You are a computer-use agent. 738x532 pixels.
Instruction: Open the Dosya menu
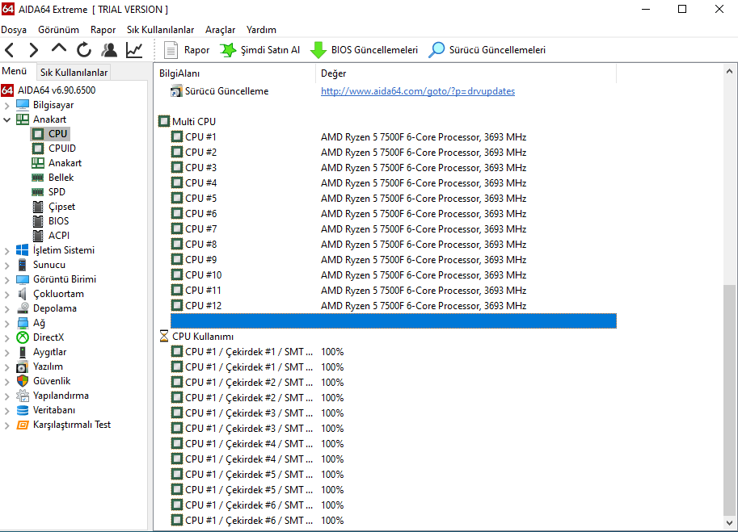coord(14,30)
